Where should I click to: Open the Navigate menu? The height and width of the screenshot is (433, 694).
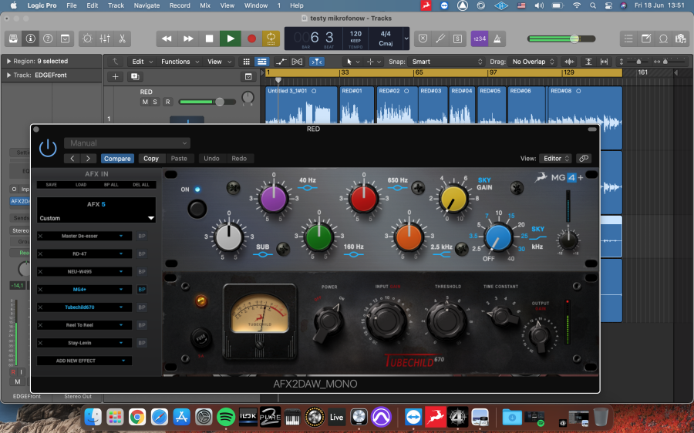point(147,5)
